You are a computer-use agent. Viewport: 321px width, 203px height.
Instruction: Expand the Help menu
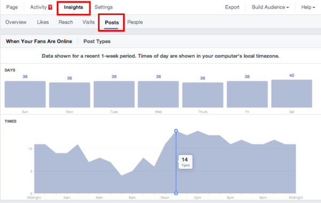click(x=308, y=7)
